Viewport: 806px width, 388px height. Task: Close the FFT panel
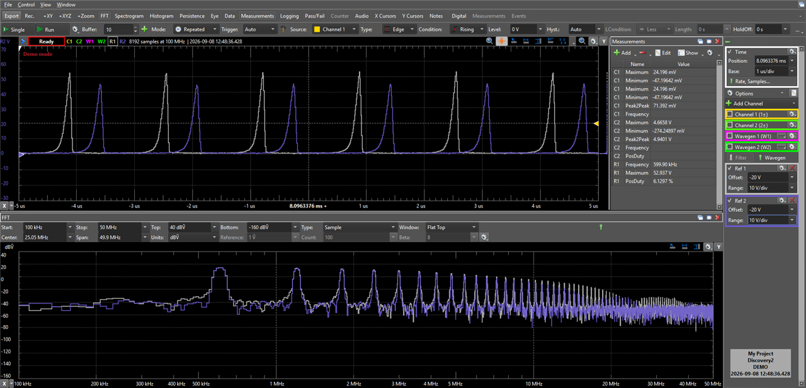coord(717,218)
